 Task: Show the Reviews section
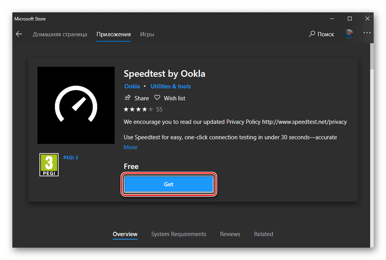[230, 234]
